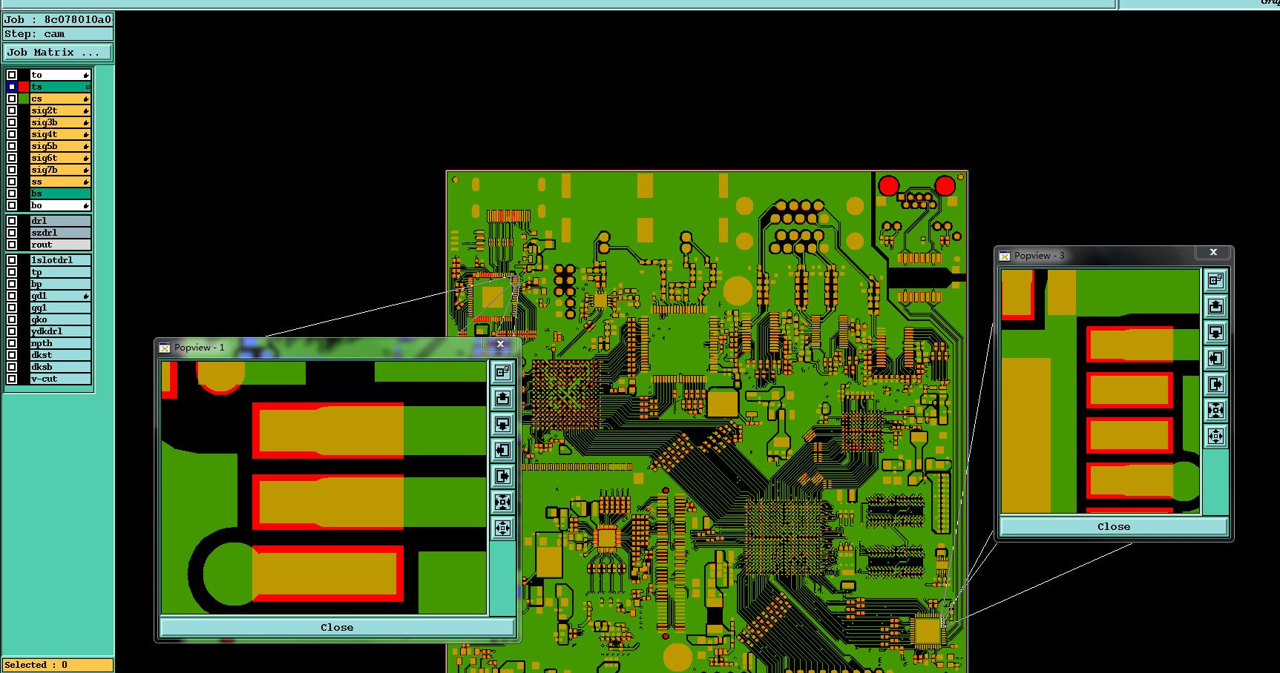The width and height of the screenshot is (1280, 673).
Task: Zoom out using Popview 3 outward arrows icon
Action: tap(1215, 436)
